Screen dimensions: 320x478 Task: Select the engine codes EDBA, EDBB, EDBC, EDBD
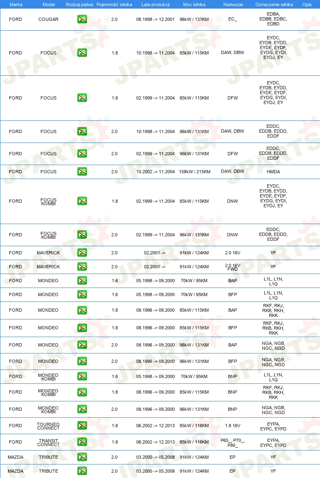point(273,19)
